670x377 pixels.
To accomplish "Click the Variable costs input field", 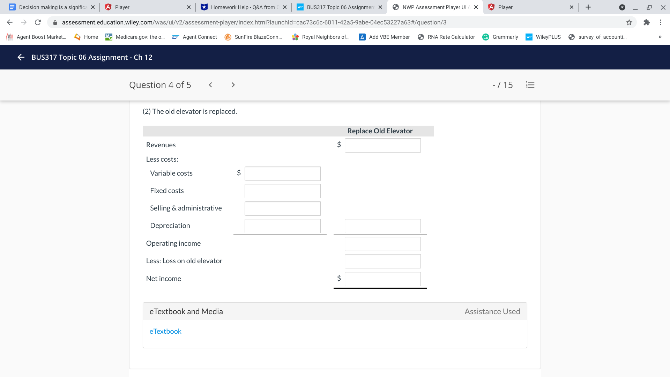I will [x=282, y=173].
